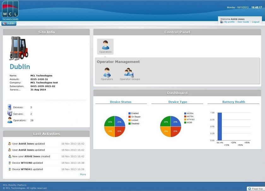The width and height of the screenshot is (265, 191).
Task: Click the Operators count 28
Action: (32, 121)
